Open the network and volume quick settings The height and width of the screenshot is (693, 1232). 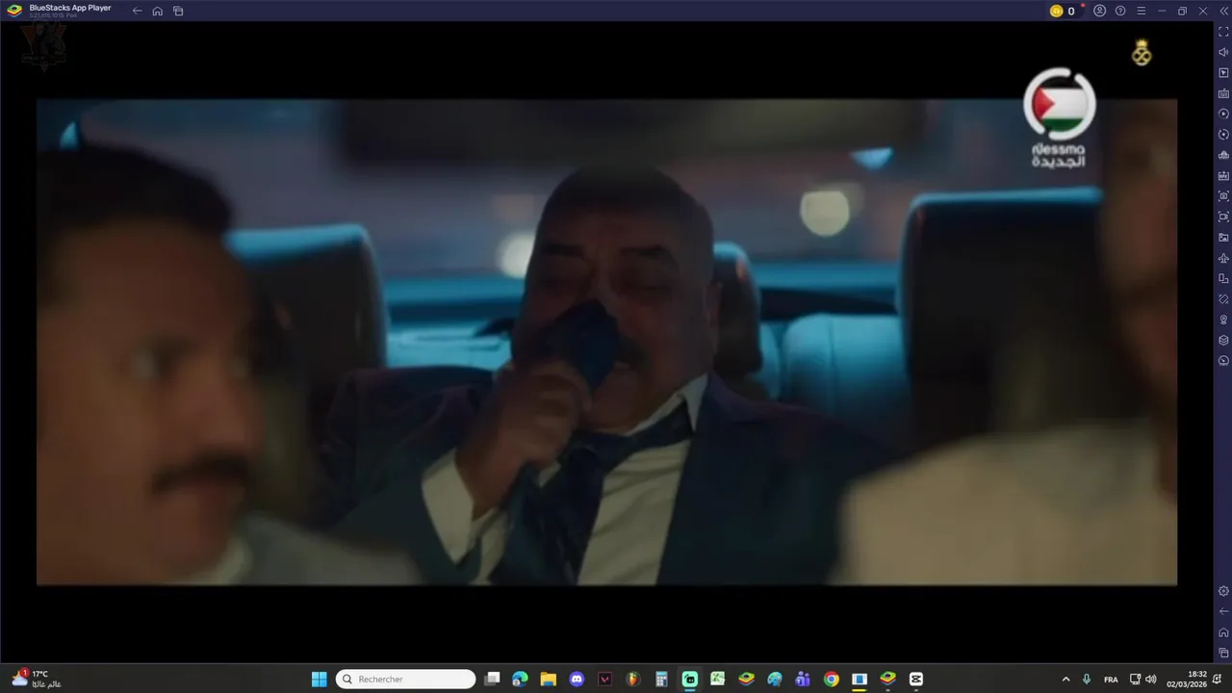pyautogui.click(x=1145, y=679)
